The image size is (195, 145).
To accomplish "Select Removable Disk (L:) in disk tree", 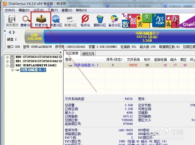I will point(33,70).
